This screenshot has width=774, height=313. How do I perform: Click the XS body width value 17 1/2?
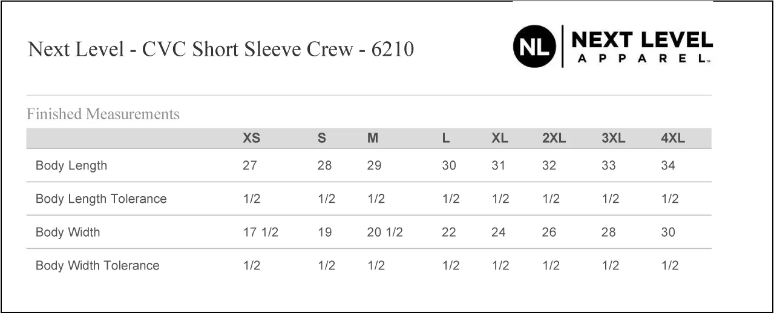pos(260,232)
